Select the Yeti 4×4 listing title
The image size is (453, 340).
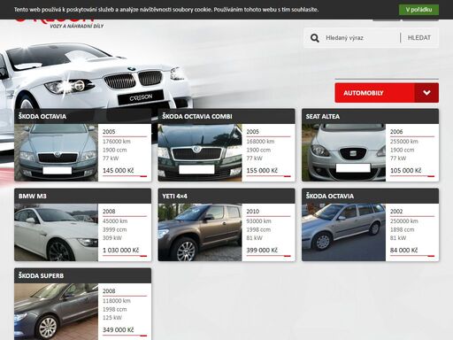pos(174,197)
